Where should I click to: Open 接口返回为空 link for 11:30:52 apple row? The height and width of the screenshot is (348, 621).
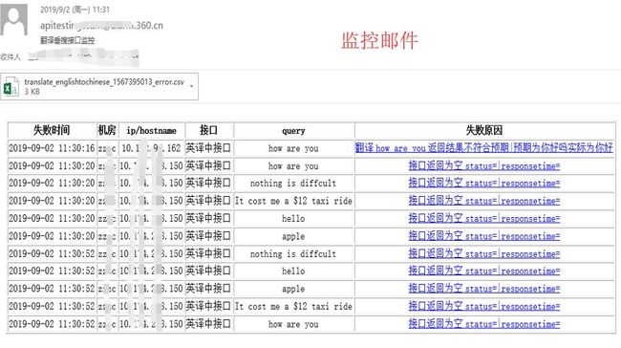pyautogui.click(x=484, y=288)
